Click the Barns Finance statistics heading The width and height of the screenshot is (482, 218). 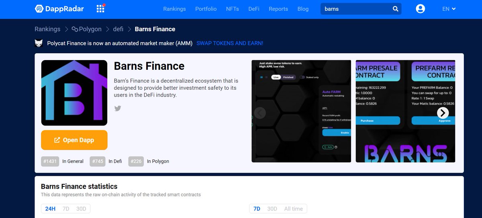[x=79, y=186]
